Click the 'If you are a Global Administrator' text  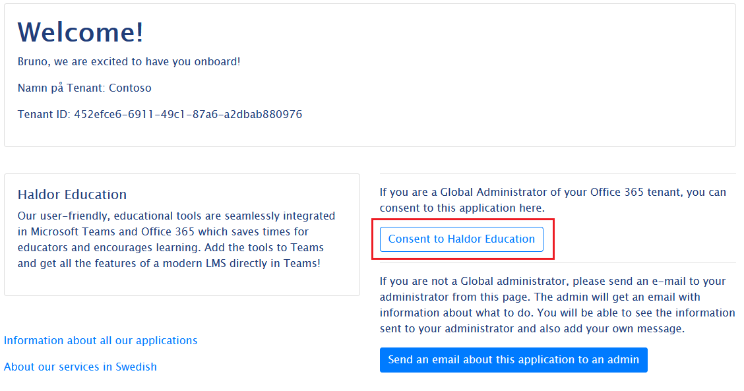click(553, 200)
